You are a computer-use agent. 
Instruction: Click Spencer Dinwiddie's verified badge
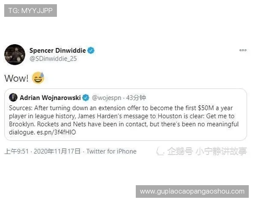91,50
